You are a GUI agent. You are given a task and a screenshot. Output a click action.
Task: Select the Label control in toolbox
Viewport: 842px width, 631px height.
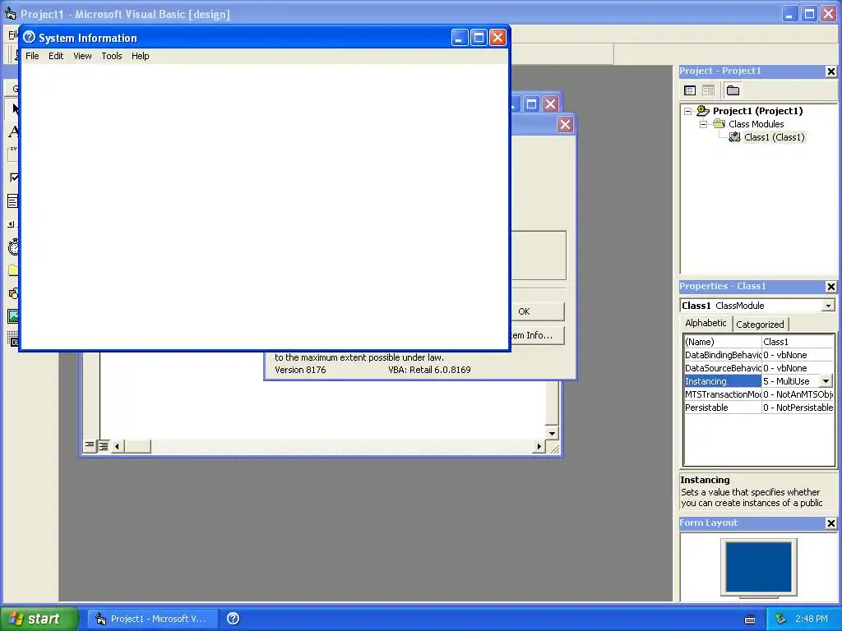13,131
